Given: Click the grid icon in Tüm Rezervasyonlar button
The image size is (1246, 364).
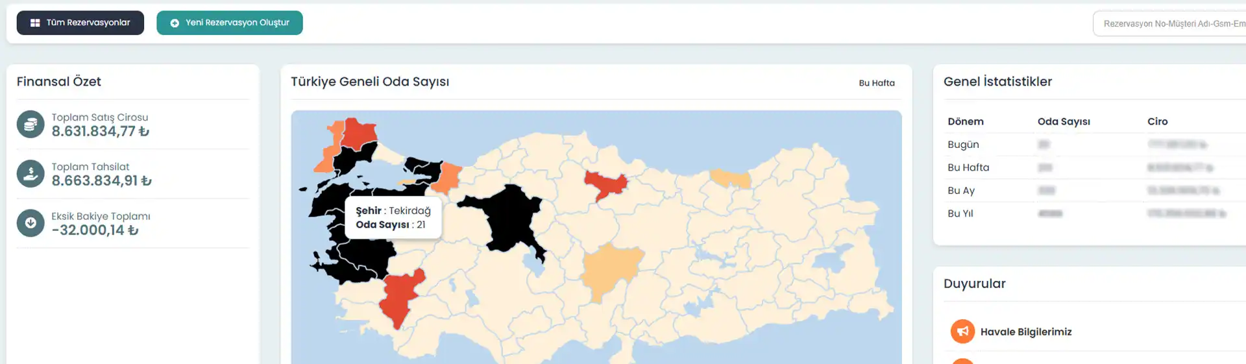Looking at the screenshot, I should click(35, 23).
